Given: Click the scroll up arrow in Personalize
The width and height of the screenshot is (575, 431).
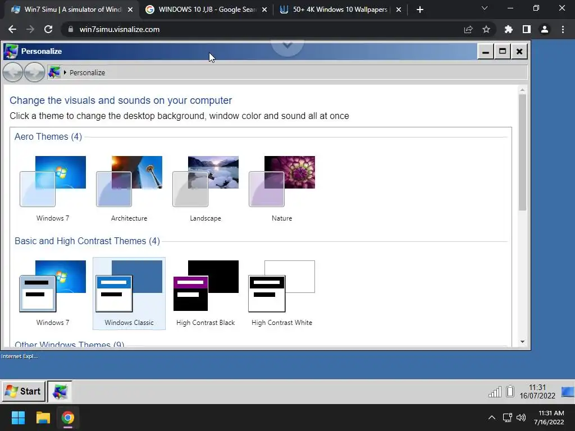Looking at the screenshot, I should 523,90.
